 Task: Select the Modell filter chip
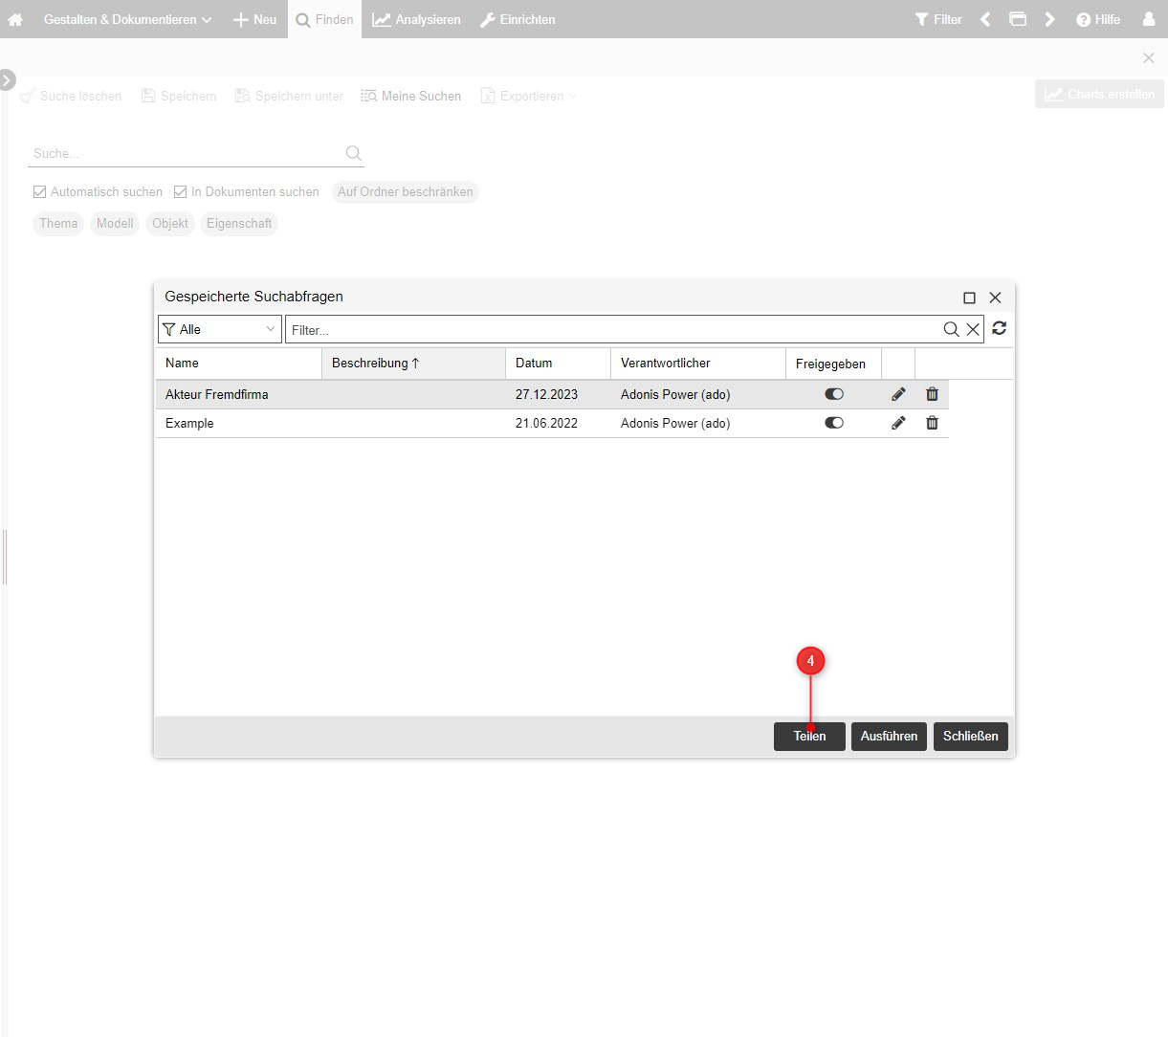[x=115, y=223]
